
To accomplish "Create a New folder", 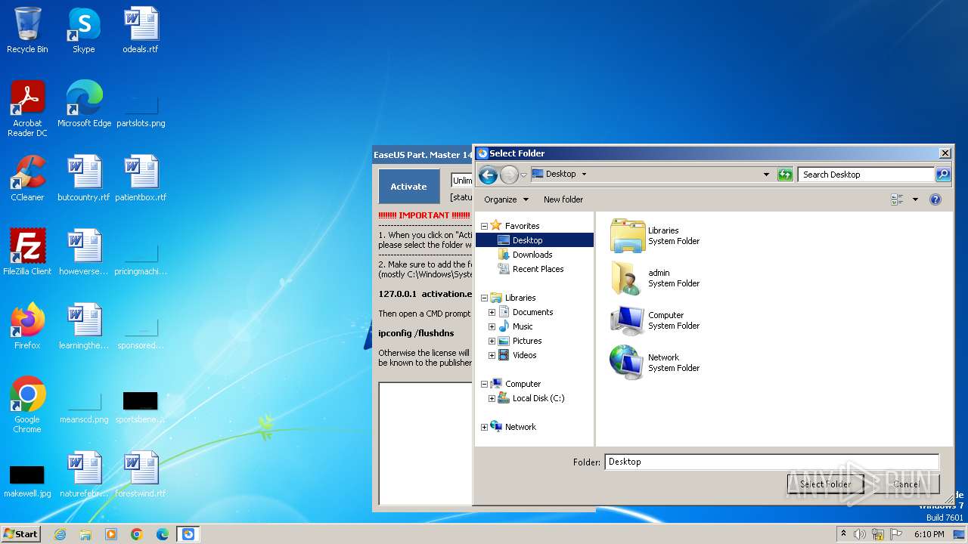I will click(x=563, y=199).
